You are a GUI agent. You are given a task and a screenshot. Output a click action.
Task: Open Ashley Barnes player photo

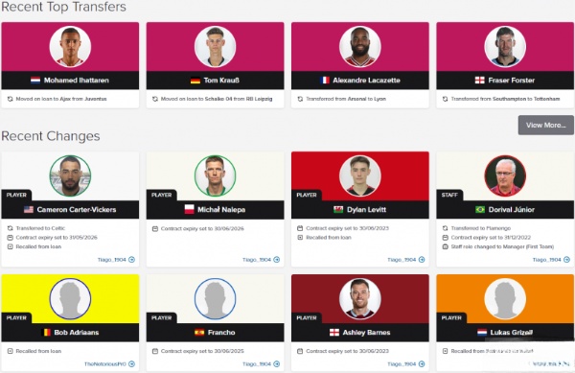click(360, 299)
